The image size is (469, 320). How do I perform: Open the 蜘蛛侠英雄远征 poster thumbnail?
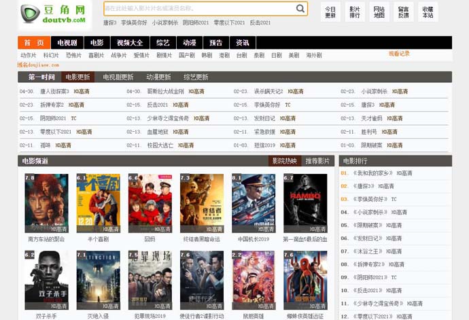pyautogui.click(x=305, y=280)
